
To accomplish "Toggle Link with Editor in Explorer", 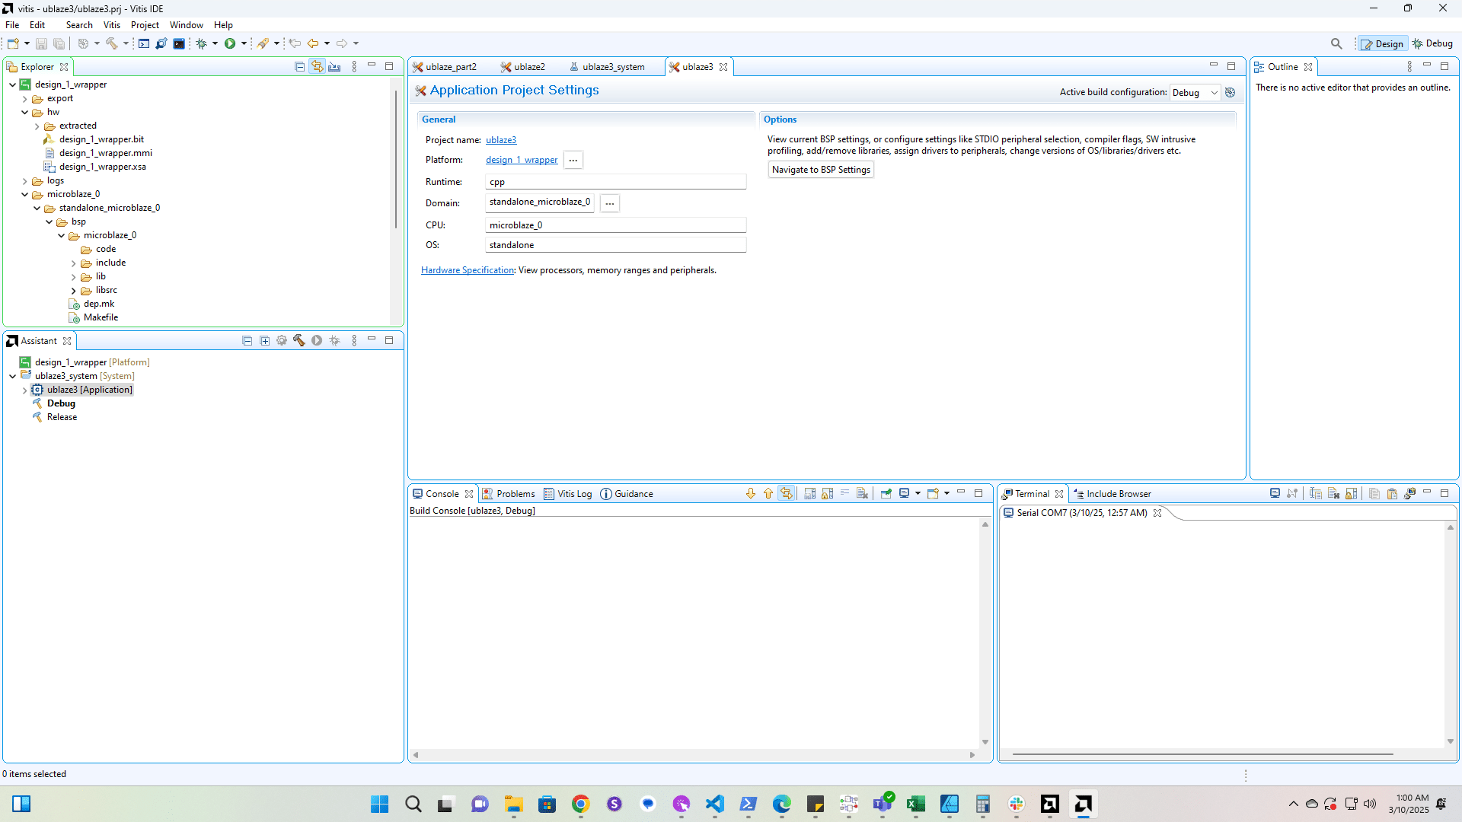I will point(318,66).
